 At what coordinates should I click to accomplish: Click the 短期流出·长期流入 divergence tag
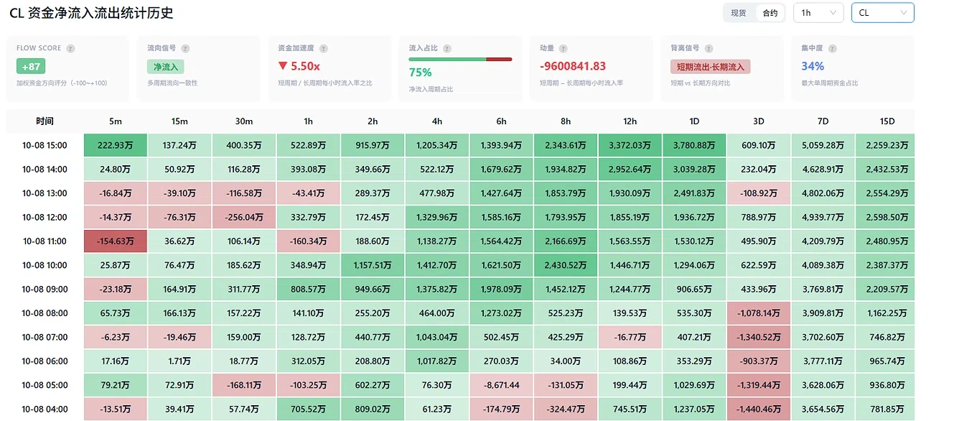[x=709, y=67]
